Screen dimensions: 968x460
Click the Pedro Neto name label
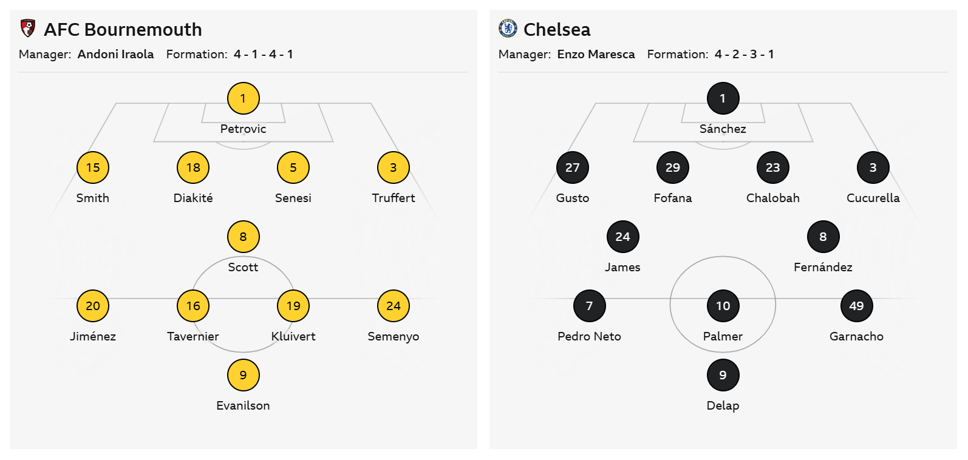click(589, 336)
